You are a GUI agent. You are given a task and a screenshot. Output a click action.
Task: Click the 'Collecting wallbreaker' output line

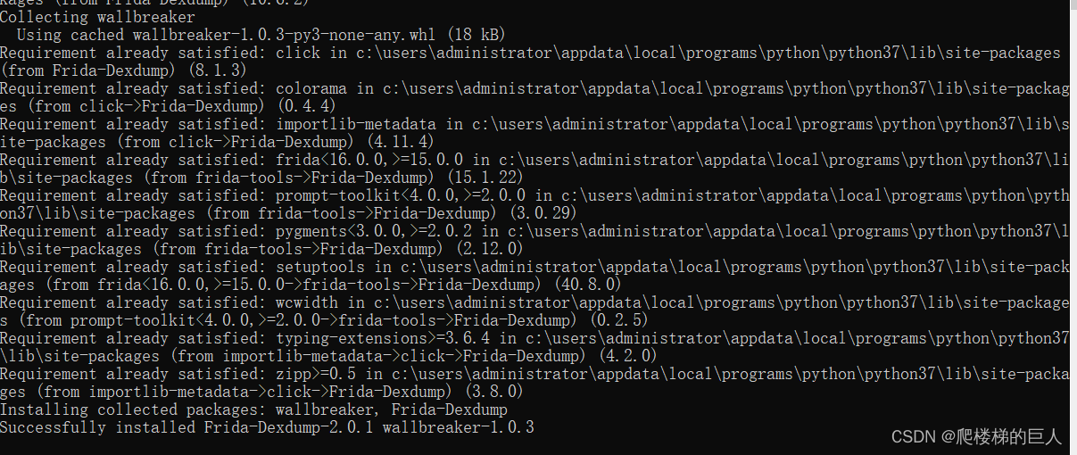click(98, 17)
